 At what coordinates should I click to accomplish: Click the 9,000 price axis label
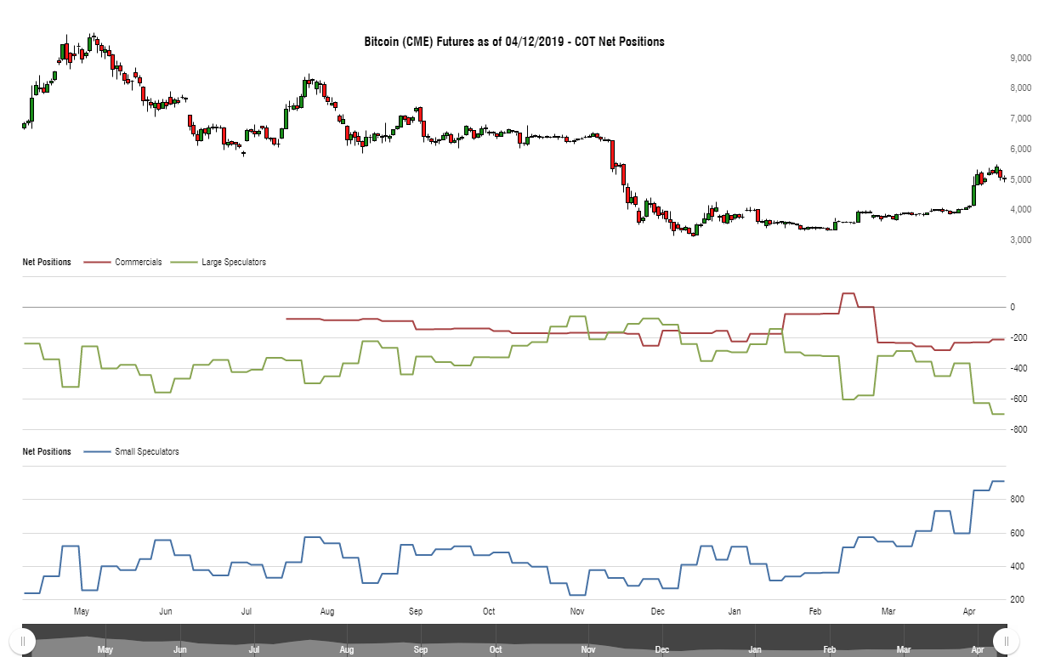point(1020,59)
